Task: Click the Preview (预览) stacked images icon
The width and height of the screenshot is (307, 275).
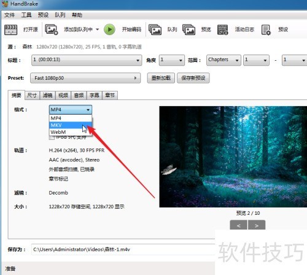Action: coord(188,29)
